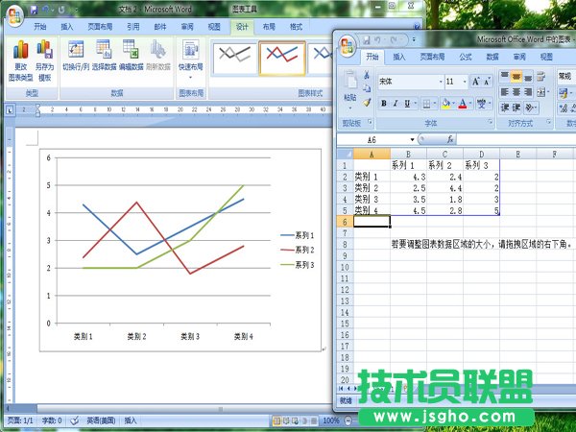Viewport: 576px width, 432px height.
Task: Toggle Underline formatting in Excel
Action: (407, 104)
